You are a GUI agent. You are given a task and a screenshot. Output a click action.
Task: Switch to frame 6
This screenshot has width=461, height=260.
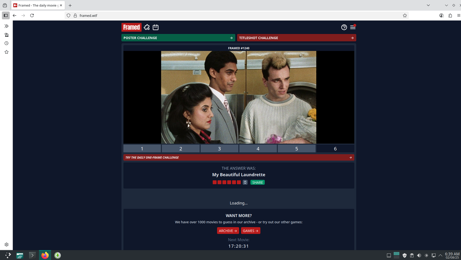click(335, 149)
